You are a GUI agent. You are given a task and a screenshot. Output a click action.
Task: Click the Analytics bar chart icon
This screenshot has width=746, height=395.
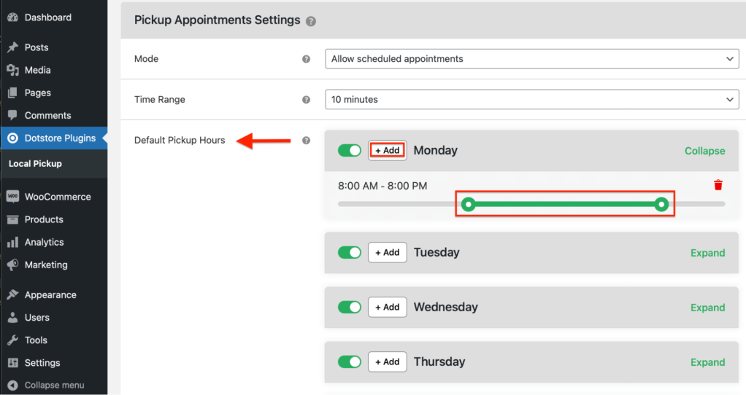tap(12, 242)
